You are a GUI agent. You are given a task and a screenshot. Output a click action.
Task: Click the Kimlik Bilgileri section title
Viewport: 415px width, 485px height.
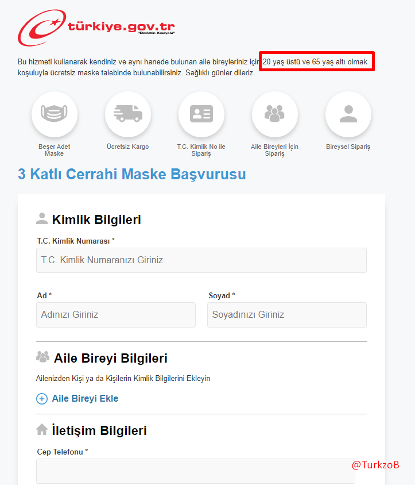point(96,220)
